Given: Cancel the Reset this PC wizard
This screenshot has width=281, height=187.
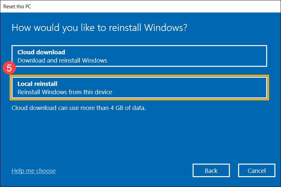Looking at the screenshot, I should (257, 171).
